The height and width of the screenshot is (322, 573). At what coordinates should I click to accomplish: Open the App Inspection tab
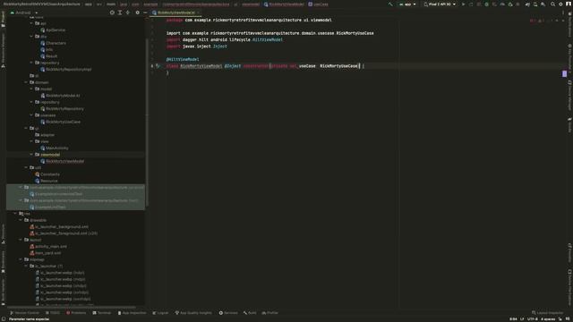pyautogui.click(x=132, y=313)
